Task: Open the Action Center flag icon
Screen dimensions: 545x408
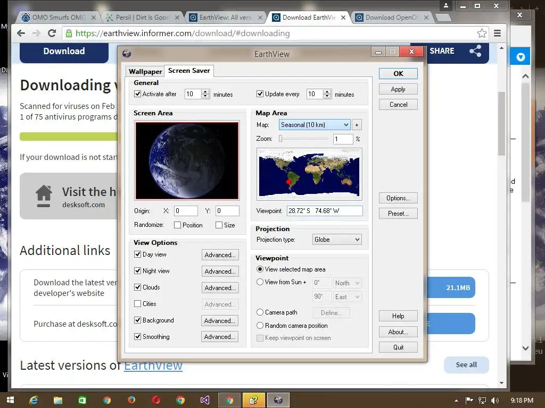Action: [469, 400]
